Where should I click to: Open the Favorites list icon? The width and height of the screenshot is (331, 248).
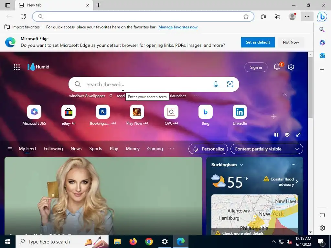point(263,16)
